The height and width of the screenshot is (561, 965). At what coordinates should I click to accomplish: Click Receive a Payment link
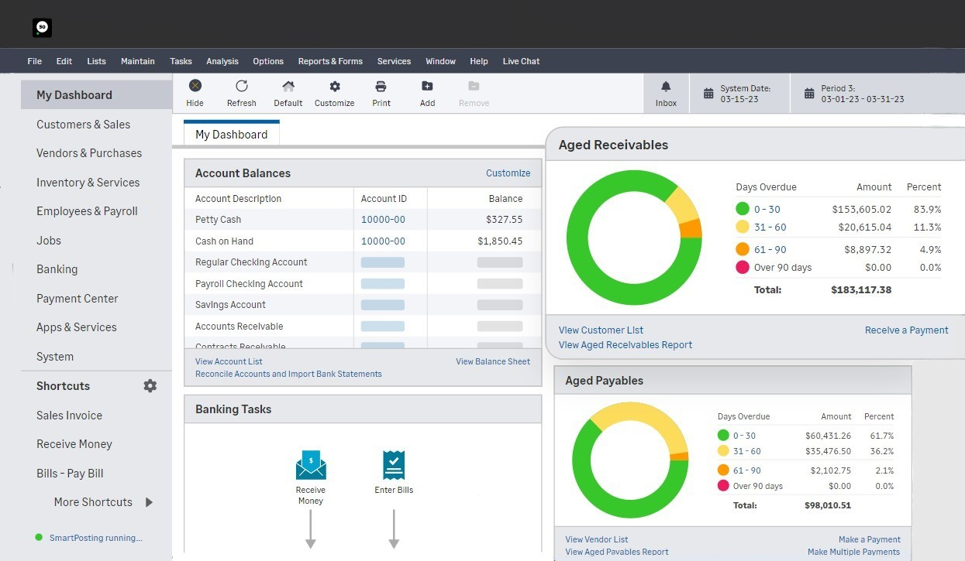pyautogui.click(x=907, y=330)
